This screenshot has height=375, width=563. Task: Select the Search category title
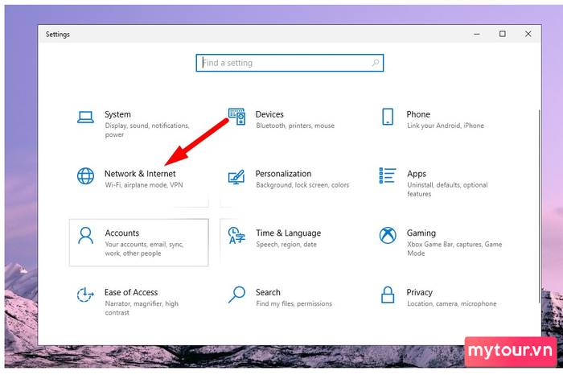pos(268,292)
